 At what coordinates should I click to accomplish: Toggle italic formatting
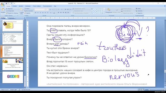pyautogui.click(x=38, y=13)
